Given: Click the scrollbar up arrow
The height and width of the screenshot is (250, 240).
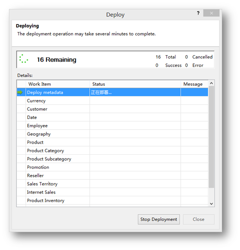Looking at the screenshot, I should (211, 83).
